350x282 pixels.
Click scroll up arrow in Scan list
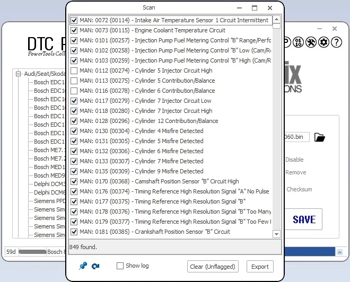tap(277, 20)
